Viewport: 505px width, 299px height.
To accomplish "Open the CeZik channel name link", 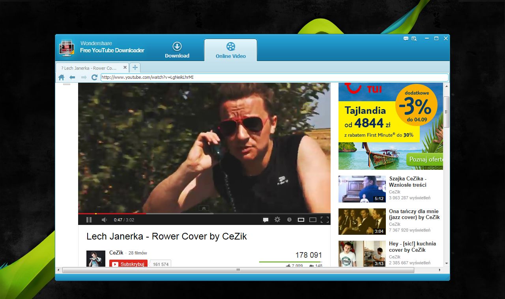I will pyautogui.click(x=116, y=253).
